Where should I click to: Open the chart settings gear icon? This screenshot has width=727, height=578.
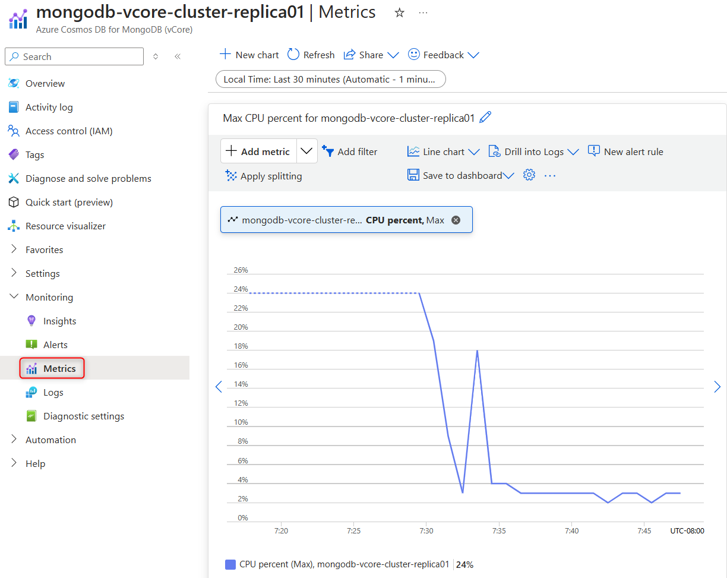click(x=529, y=175)
